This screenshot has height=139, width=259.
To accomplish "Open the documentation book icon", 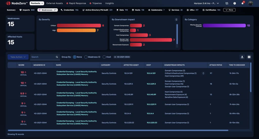I will [227, 3].
